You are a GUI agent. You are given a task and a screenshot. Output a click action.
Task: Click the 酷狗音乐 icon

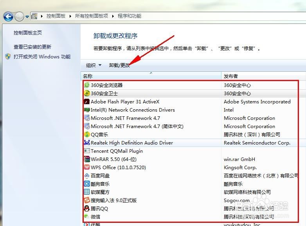tap(87, 184)
